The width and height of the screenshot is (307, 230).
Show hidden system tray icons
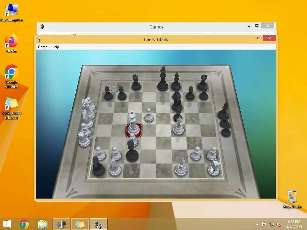[257, 224]
